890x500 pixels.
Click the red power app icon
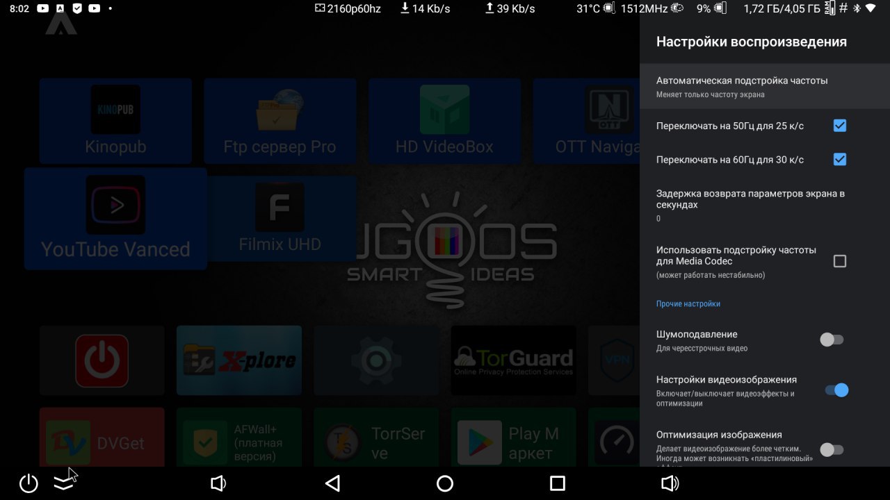coord(102,360)
